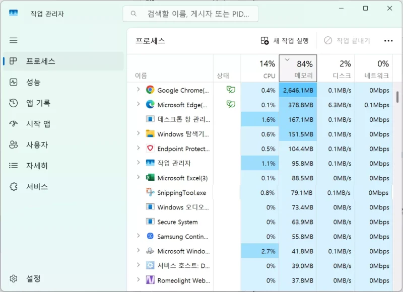
Task: Switch to the 앱 기록 tab
Action: click(63, 103)
